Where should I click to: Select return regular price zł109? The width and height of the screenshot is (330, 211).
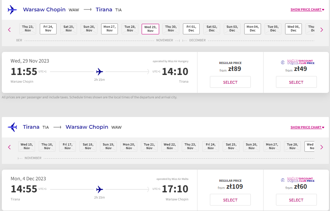[x=230, y=200]
